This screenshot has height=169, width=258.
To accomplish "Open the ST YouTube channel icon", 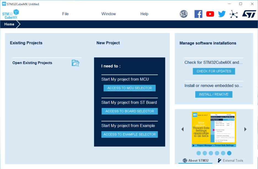I will coord(210,14).
